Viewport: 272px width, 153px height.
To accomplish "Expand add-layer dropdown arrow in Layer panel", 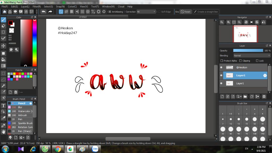I will [x=241, y=97].
